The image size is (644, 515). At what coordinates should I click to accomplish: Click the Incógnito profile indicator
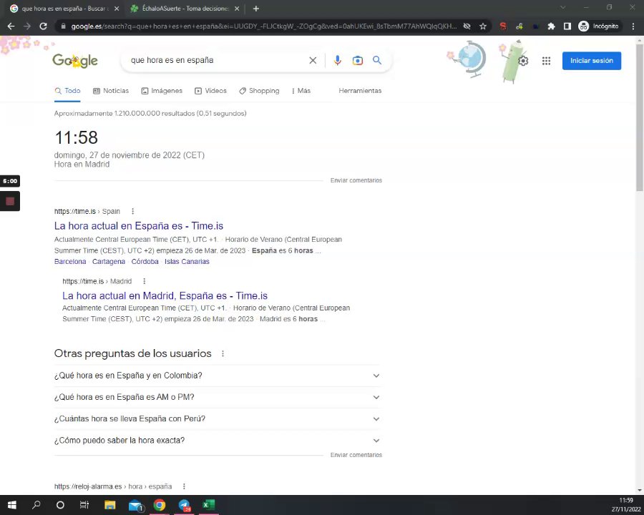tap(598, 26)
